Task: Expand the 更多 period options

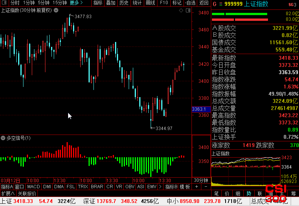Action: 76,3
